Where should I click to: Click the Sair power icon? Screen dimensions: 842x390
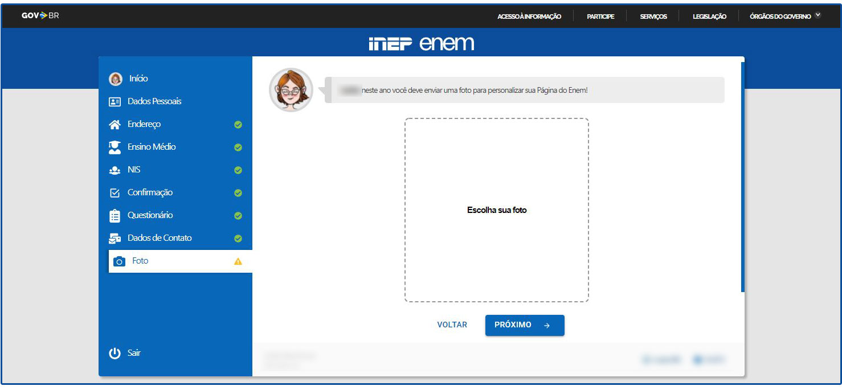pos(115,354)
